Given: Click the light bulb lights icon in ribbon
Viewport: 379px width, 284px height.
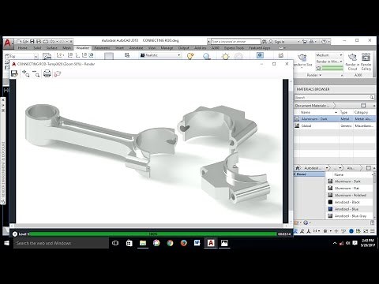Looking at the screenshot, I should (x=190, y=56).
